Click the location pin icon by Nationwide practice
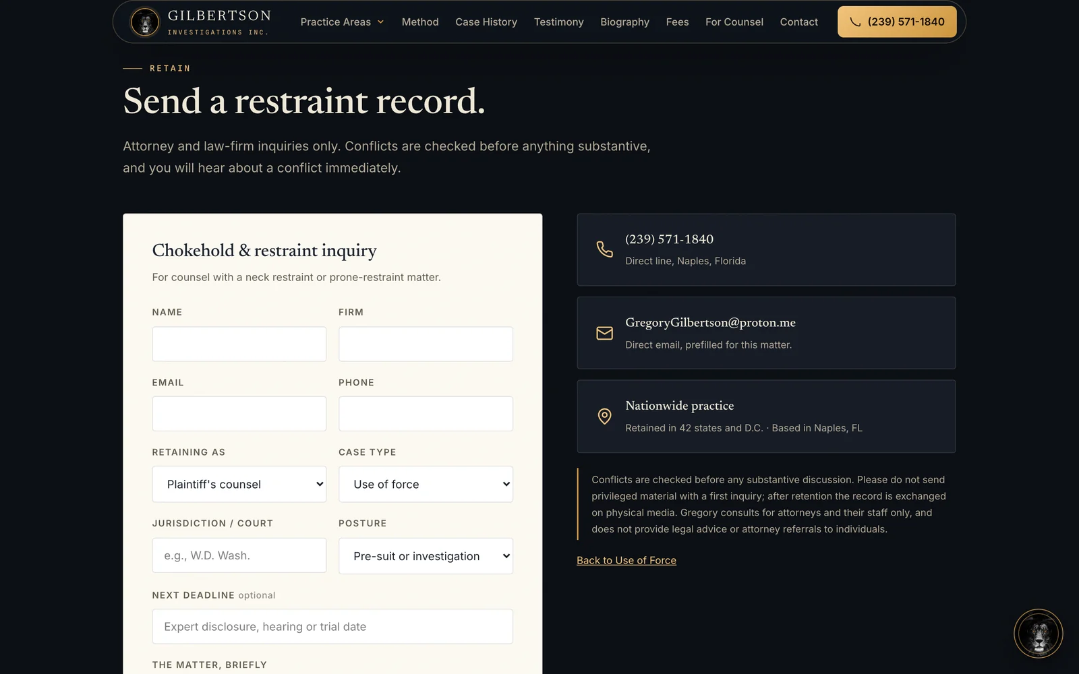 [x=604, y=417]
